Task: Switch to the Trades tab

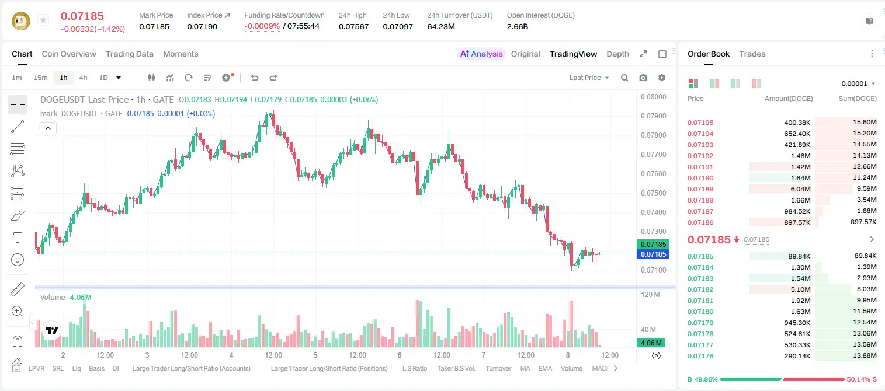Action: [752, 54]
